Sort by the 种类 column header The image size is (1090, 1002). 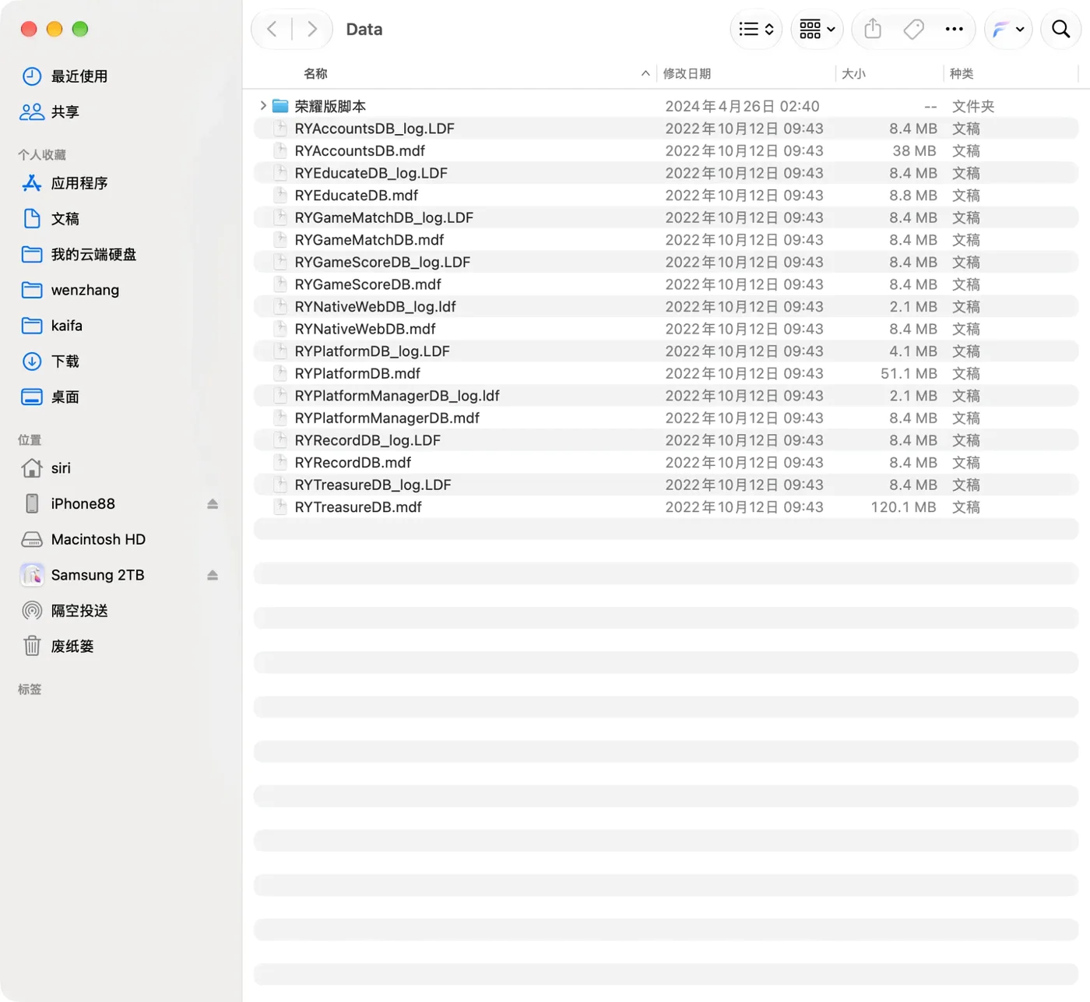pyautogui.click(x=962, y=73)
